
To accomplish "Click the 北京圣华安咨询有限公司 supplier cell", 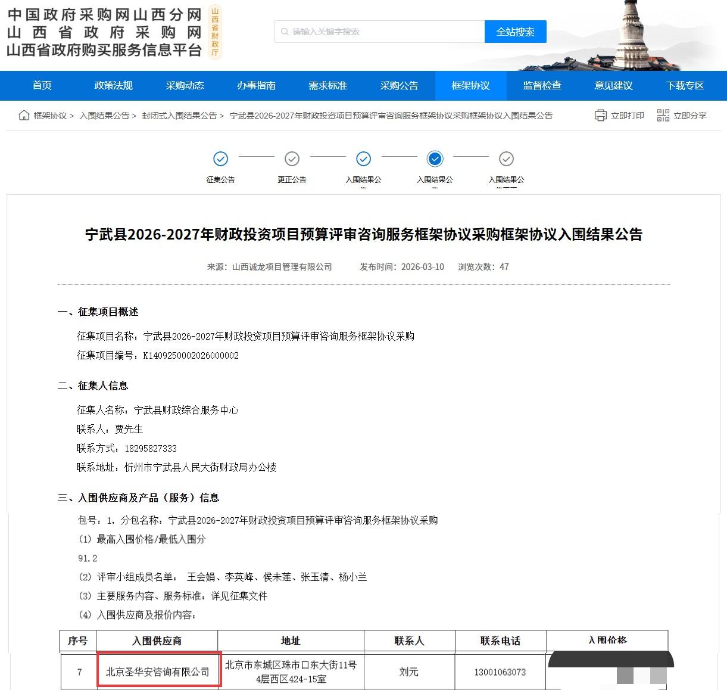I will [158, 672].
